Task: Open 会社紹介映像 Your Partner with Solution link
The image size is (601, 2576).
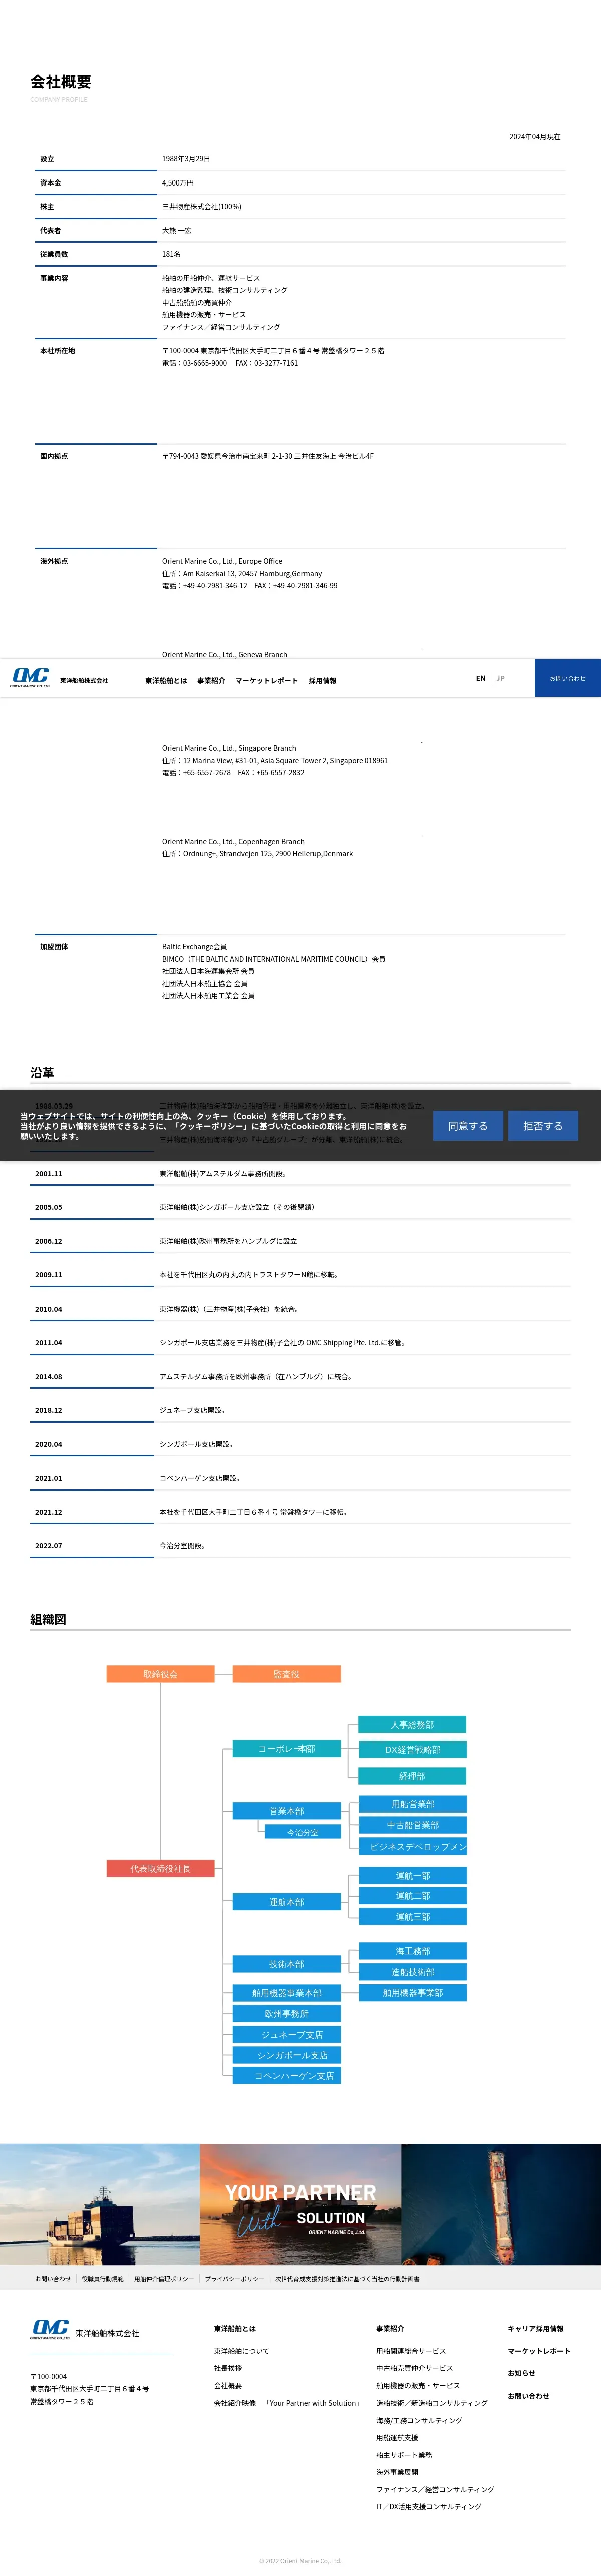Action: coord(286,2403)
